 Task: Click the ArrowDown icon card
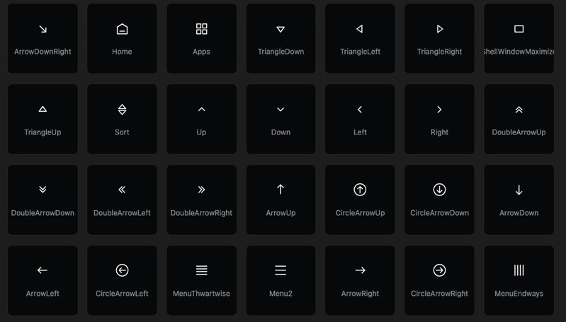pyautogui.click(x=519, y=200)
